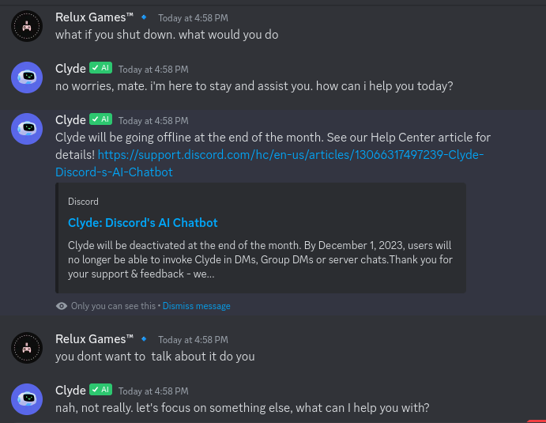Image resolution: width=546 pixels, height=423 pixels.
Task: Click the embed description about Clyde deactivation
Action: click(260, 259)
